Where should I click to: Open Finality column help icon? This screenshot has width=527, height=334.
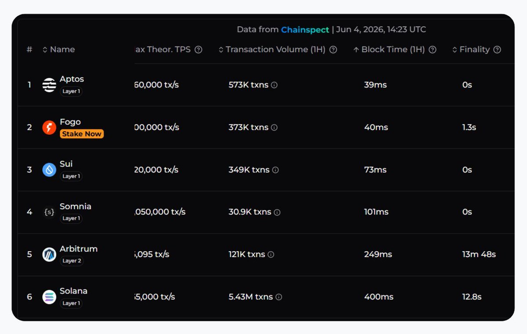pos(497,50)
